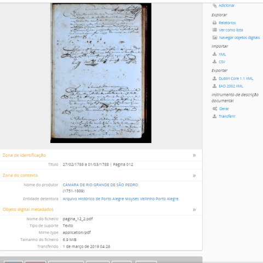Click the upload icon beside Transferir
This screenshot has width=263, height=263.
(x=215, y=116)
